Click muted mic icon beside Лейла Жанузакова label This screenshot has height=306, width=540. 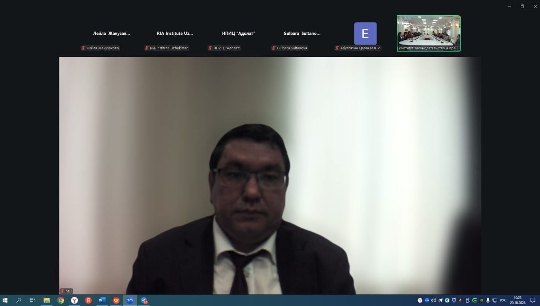point(83,48)
